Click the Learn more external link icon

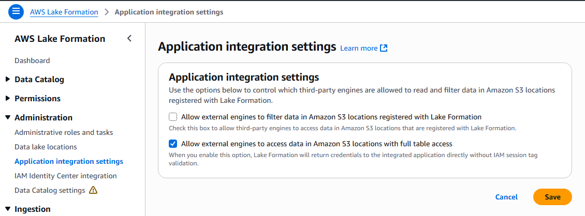click(x=384, y=48)
